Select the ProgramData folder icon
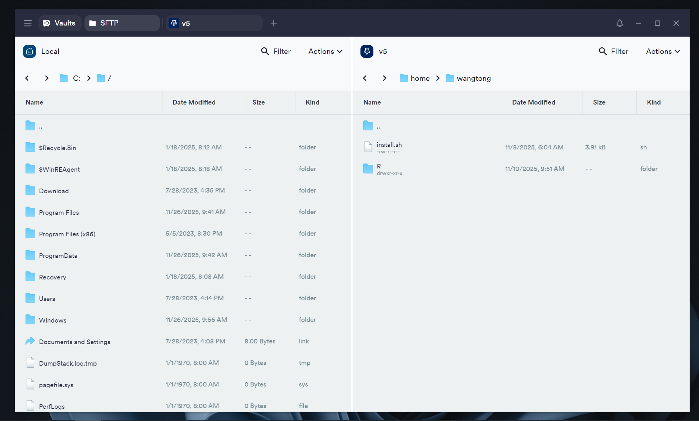Viewport: 699px width, 421px height. [31, 255]
